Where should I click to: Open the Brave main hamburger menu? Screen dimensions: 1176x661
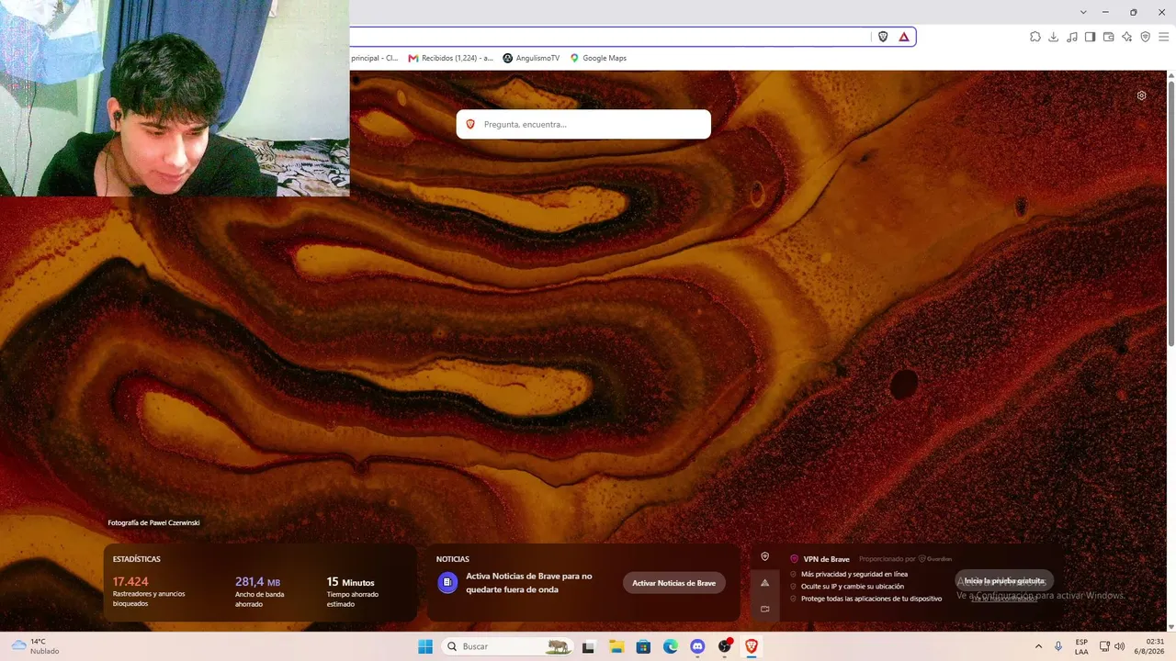[x=1163, y=37]
